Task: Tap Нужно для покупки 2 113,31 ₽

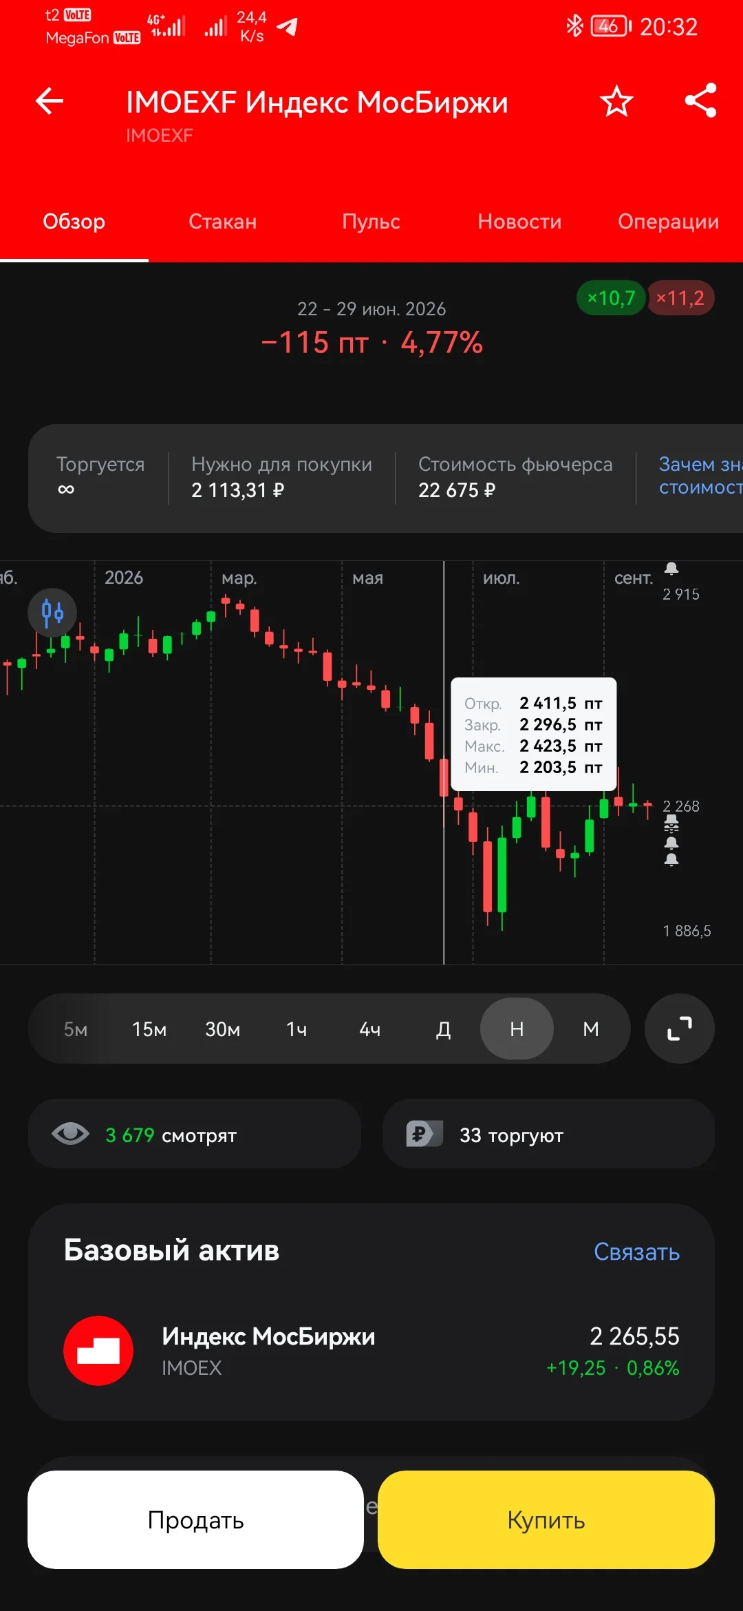Action: coord(281,477)
